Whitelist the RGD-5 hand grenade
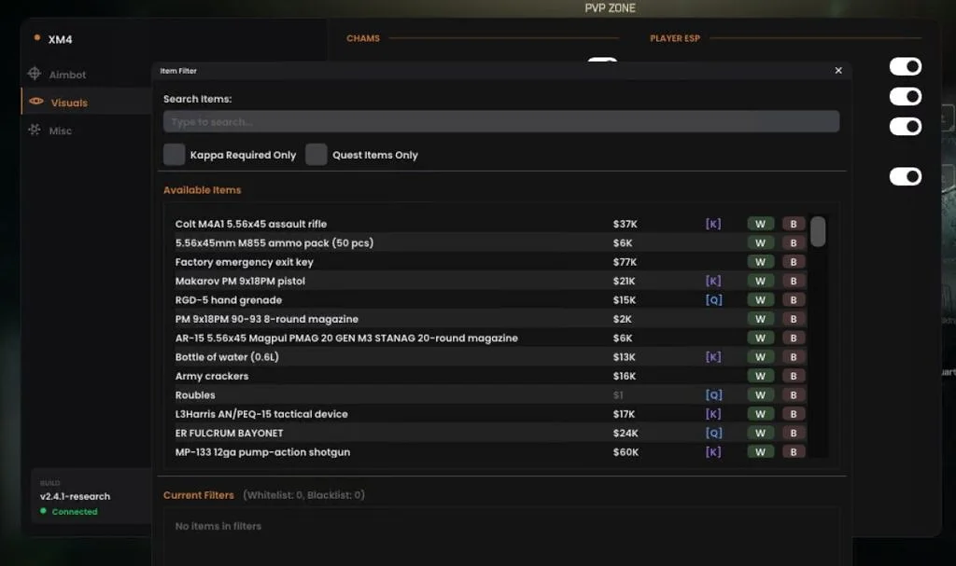 pos(760,299)
